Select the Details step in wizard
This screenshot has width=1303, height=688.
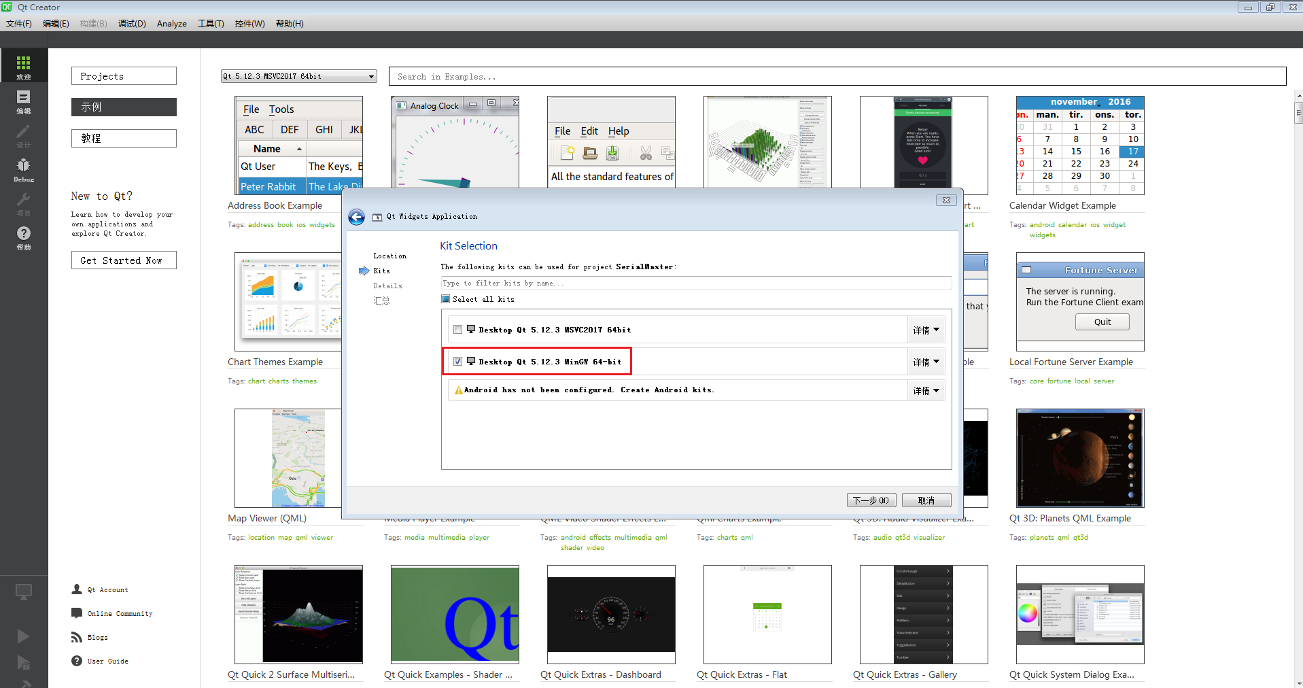pyautogui.click(x=387, y=286)
